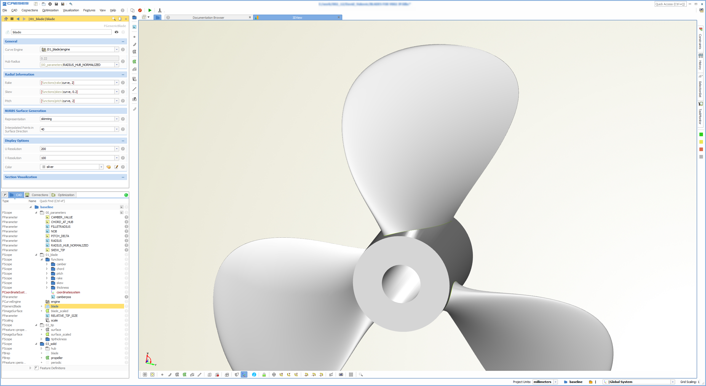The width and height of the screenshot is (706, 386).
Task: Open the Project Units millimeters dropdown
Action: [x=556, y=382]
